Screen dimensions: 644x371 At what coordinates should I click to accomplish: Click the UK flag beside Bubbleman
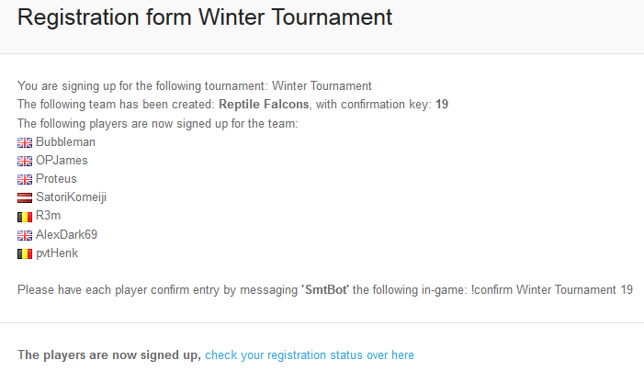point(25,143)
